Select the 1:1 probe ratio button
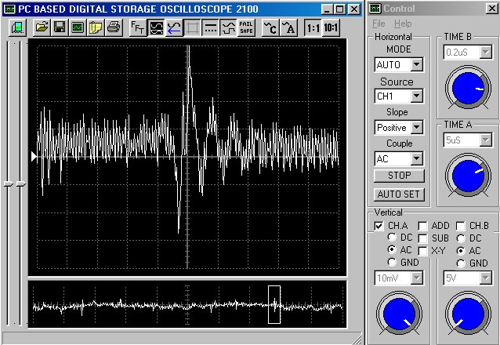500x345 pixels. (x=313, y=27)
